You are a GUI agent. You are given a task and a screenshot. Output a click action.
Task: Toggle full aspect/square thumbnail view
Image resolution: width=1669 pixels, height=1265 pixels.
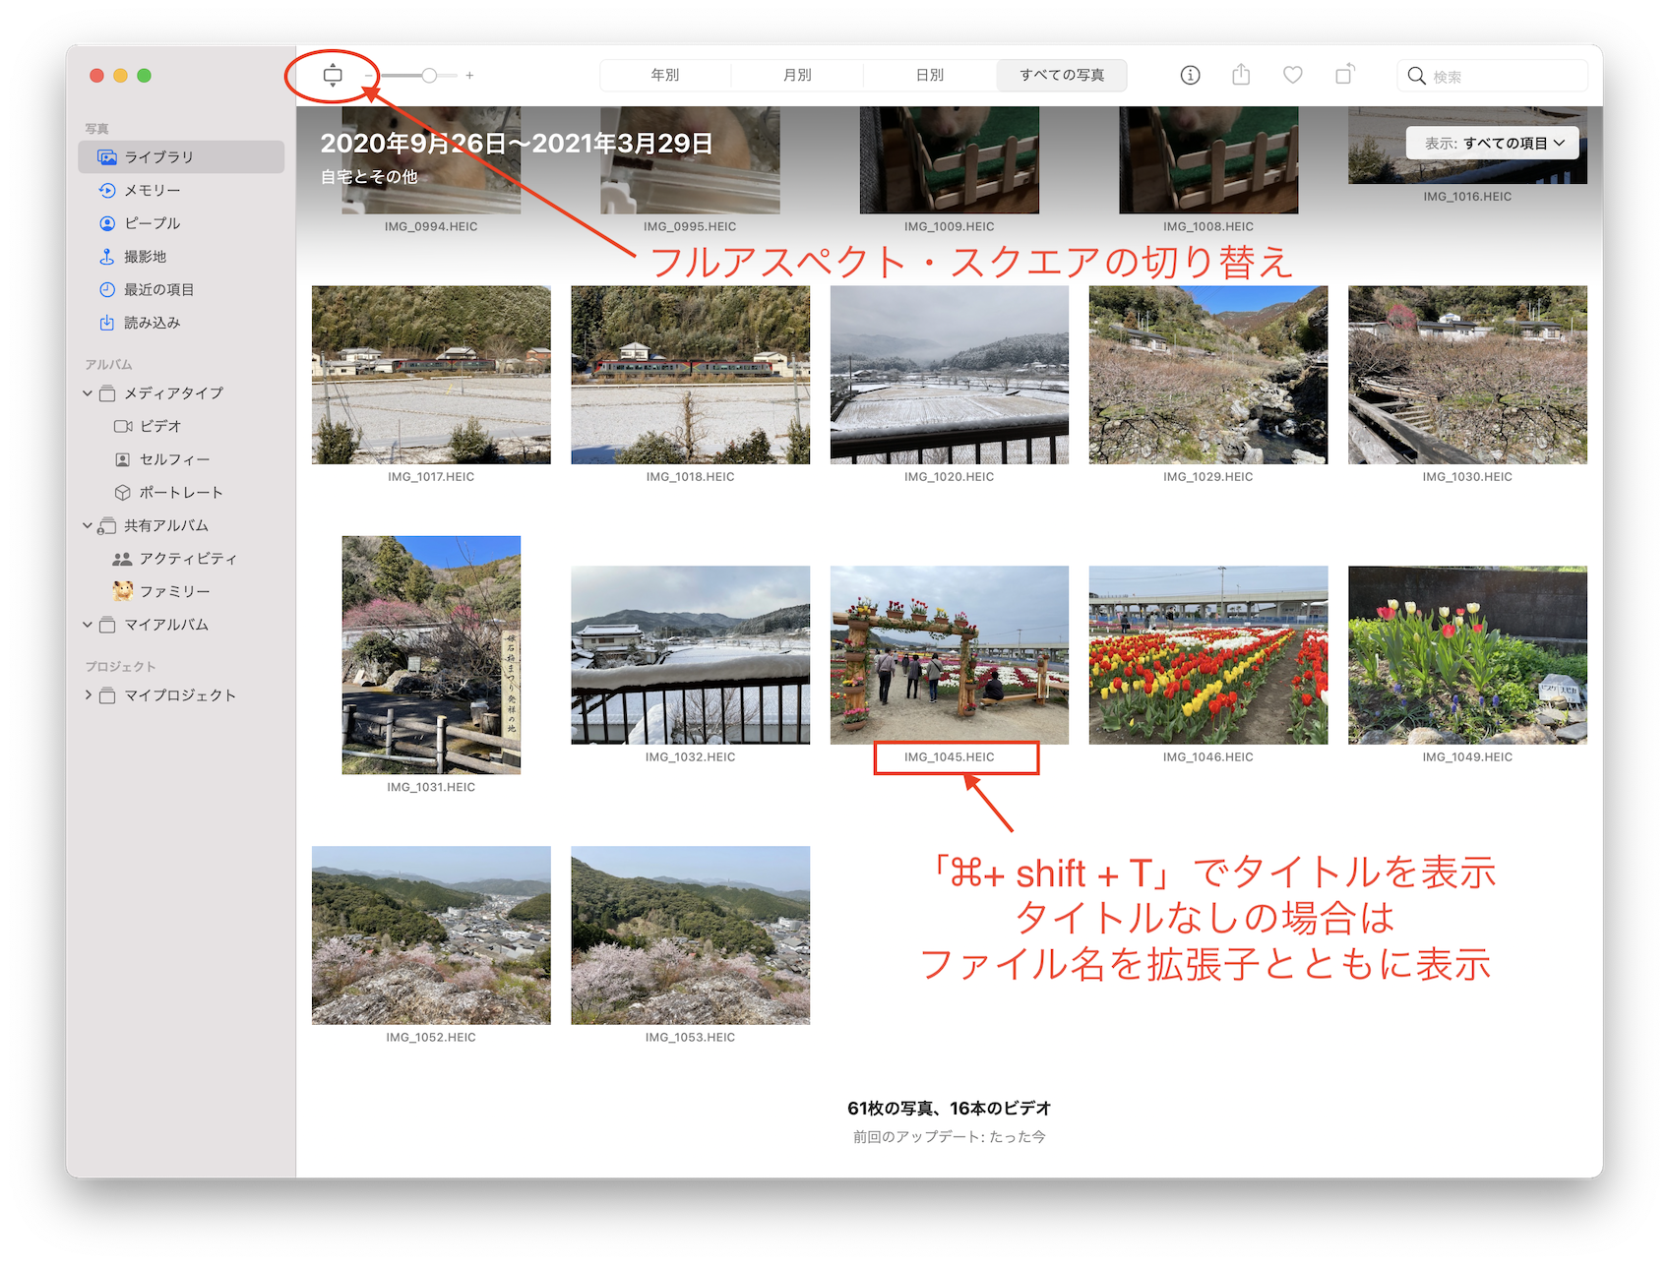pyautogui.click(x=333, y=75)
